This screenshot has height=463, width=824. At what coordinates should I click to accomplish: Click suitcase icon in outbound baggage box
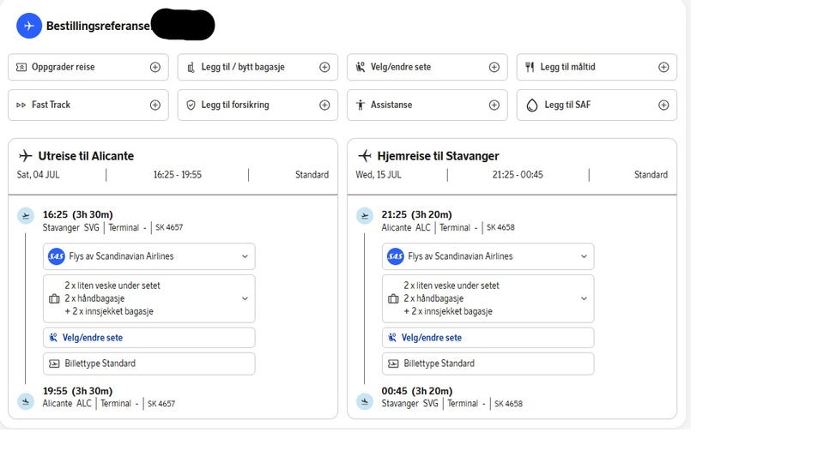coord(54,298)
